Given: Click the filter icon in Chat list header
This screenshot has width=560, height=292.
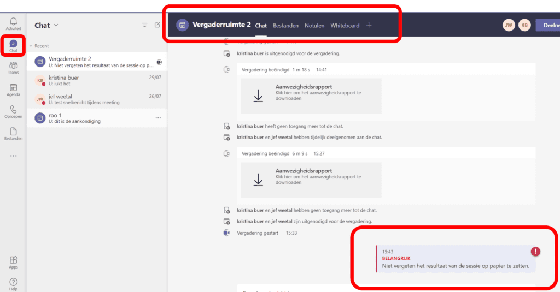Looking at the screenshot, I should [144, 25].
